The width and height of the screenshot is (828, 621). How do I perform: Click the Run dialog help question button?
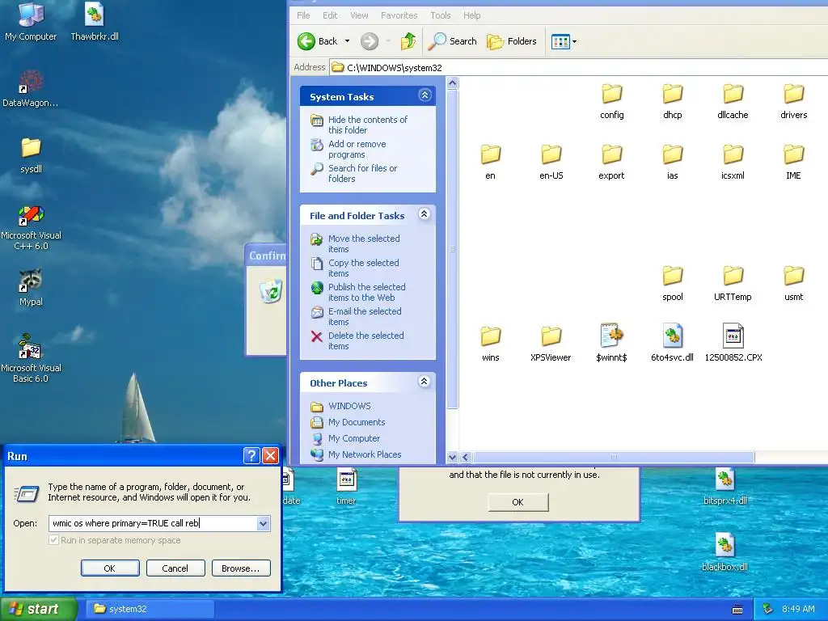[x=252, y=456]
